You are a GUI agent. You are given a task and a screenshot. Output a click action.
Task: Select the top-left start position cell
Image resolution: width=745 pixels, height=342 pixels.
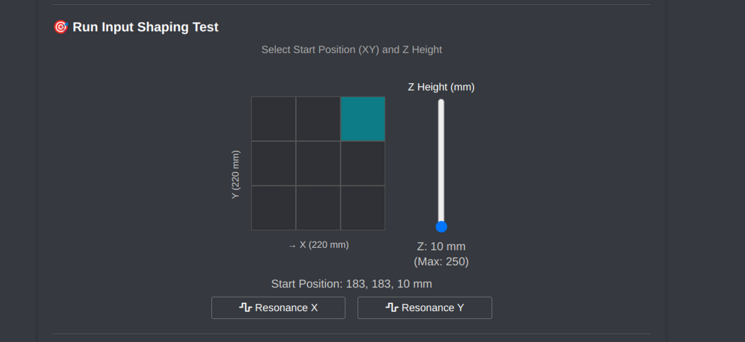coord(274,119)
